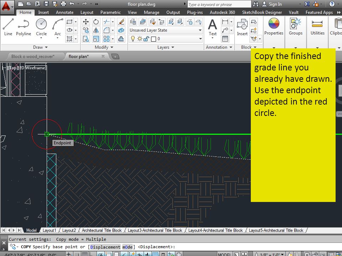Click the Undo button in quick access
This screenshot has height=256, width=342.
[72, 4]
